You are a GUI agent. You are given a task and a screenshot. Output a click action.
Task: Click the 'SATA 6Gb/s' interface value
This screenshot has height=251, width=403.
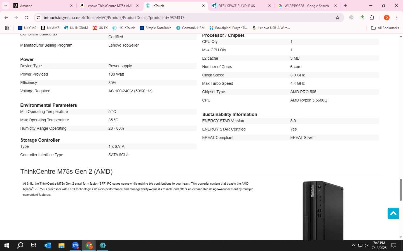click(119, 155)
